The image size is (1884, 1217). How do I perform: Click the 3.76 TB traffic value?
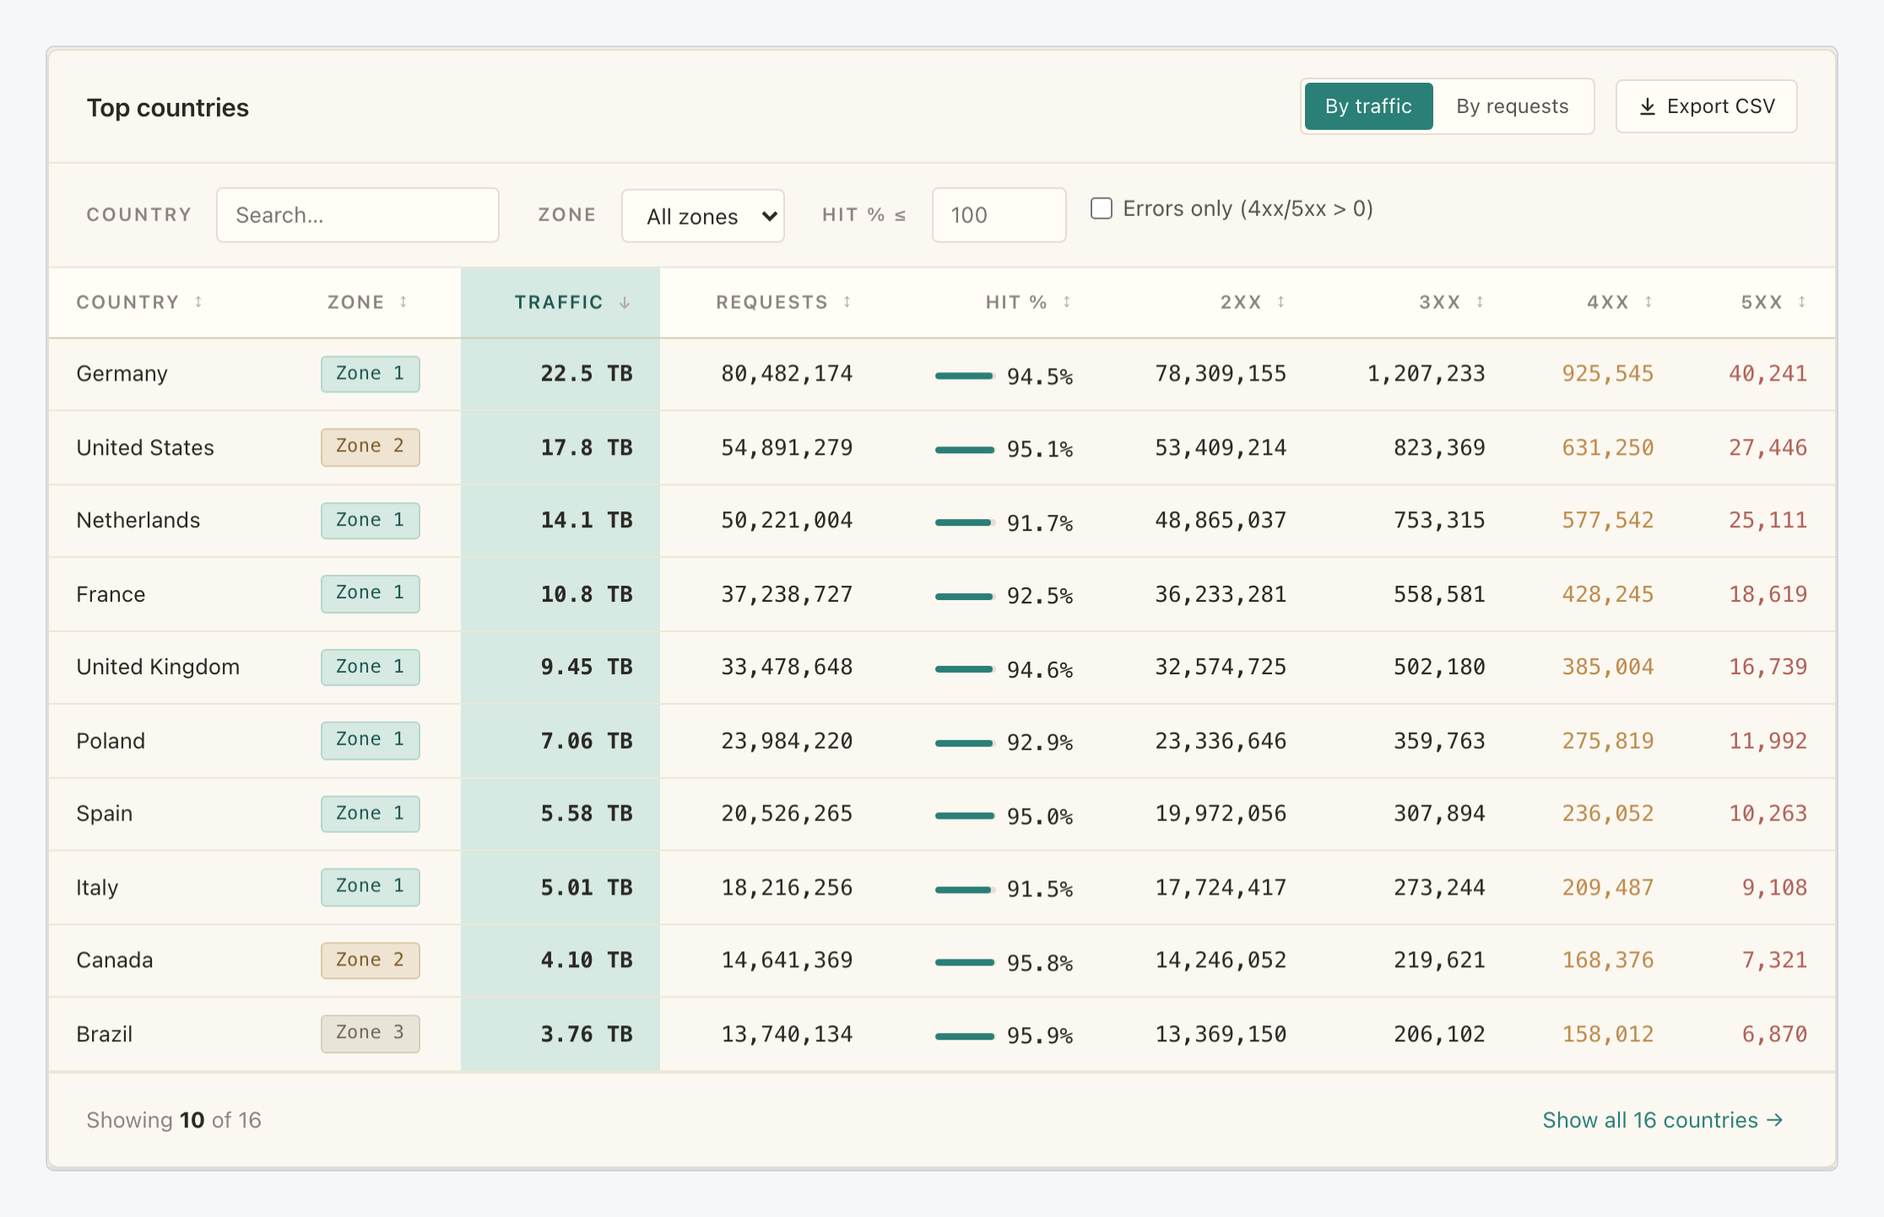[587, 1034]
